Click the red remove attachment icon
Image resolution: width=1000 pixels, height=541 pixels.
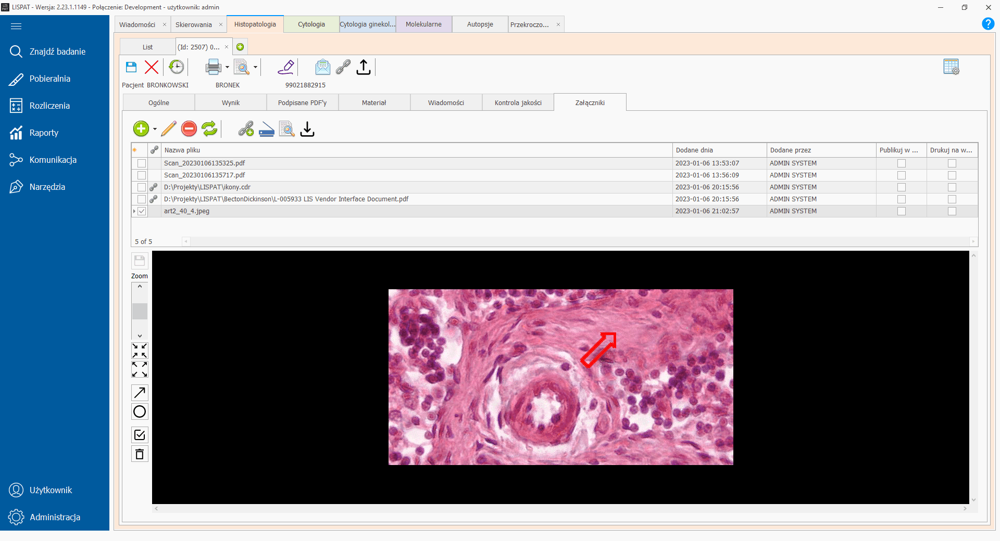pos(189,129)
